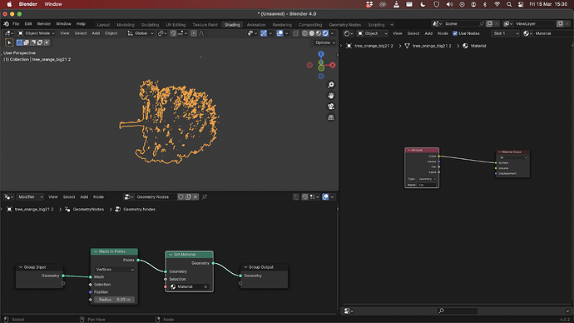This screenshot has width=574, height=323.
Task: Go to parent node tree icon in geometry editor
Action: 296,197
